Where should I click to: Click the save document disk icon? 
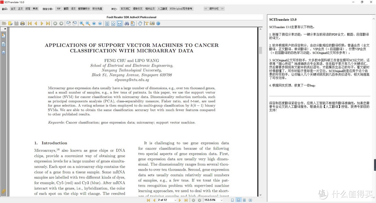pos(16,24)
